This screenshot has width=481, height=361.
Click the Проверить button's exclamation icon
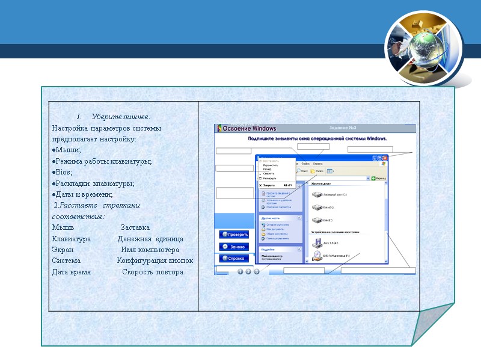coord(225,234)
